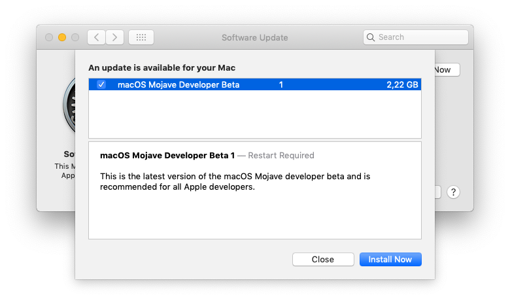Show all preferences grid icon
This screenshot has width=510, height=297.
[141, 37]
